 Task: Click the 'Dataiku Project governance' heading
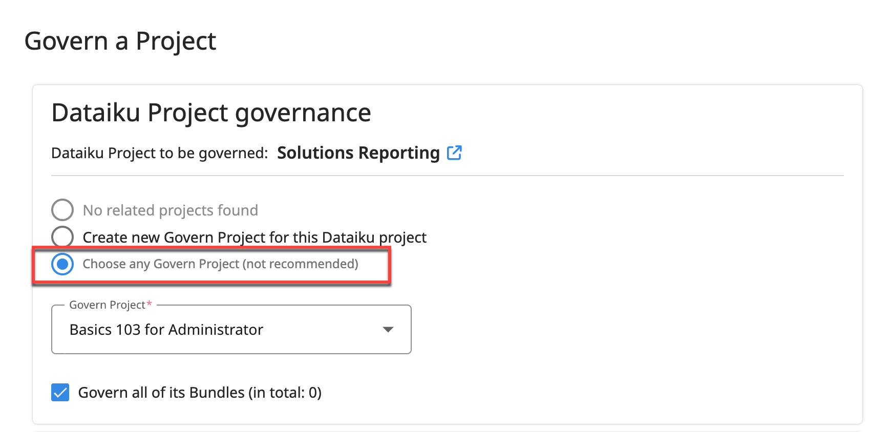211,113
